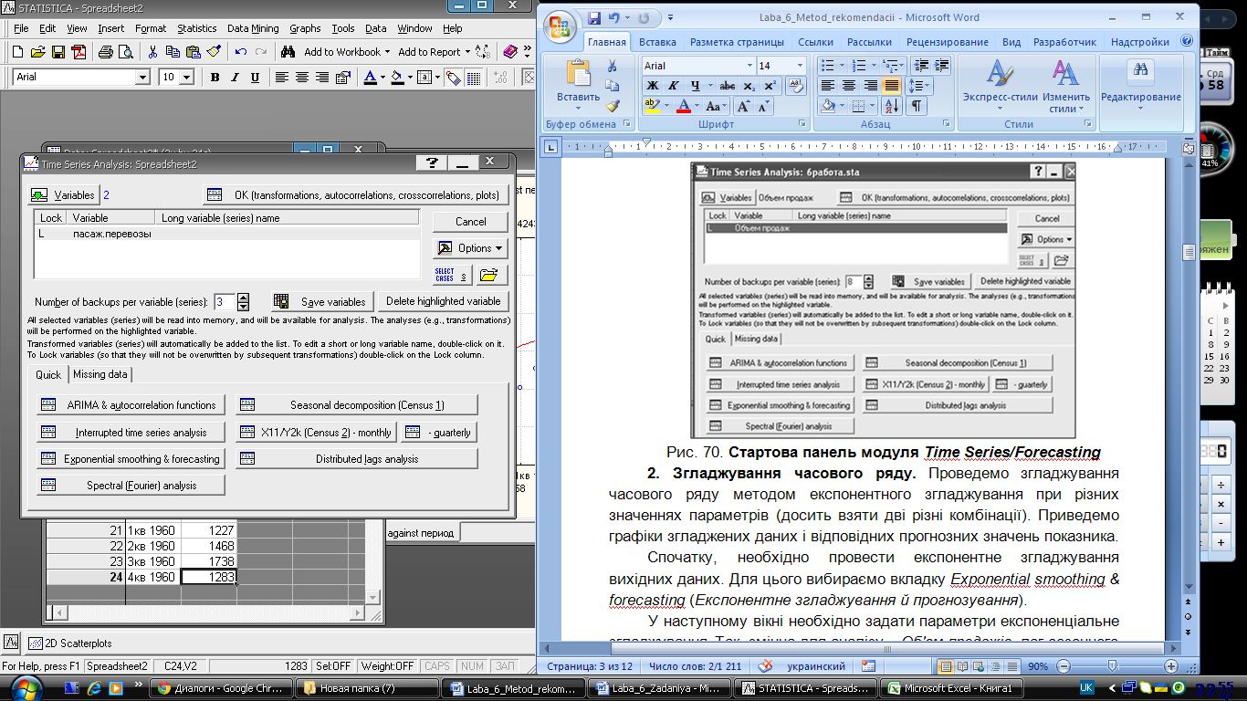Screen dimensions: 1247x701
Task: Toggle Word strikethrough (abc) button
Action: [x=728, y=86]
